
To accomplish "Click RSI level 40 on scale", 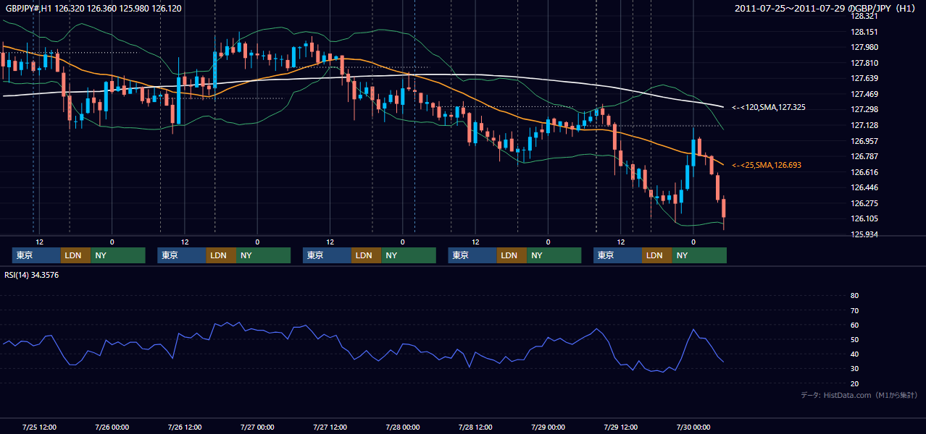I will [854, 354].
